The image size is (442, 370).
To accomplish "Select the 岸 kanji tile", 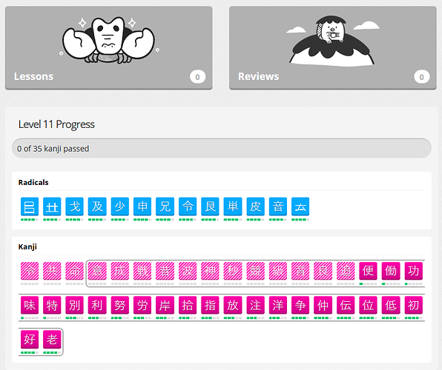I will coord(165,305).
